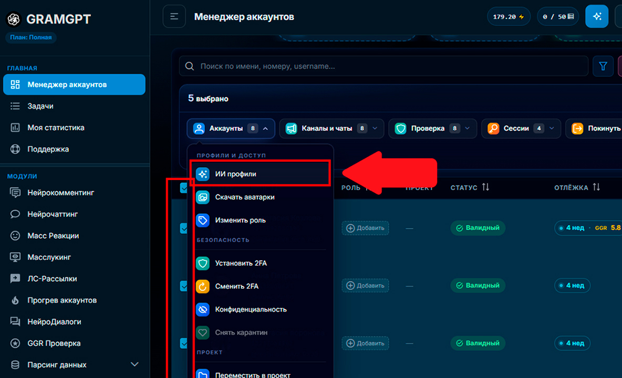Select Установить 2FA in the menu

point(260,263)
